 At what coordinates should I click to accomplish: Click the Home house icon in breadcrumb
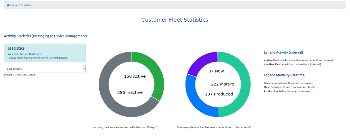(8, 5)
